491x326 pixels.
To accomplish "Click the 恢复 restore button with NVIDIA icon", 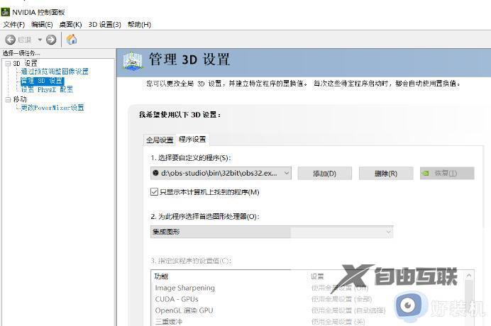I will (446, 173).
